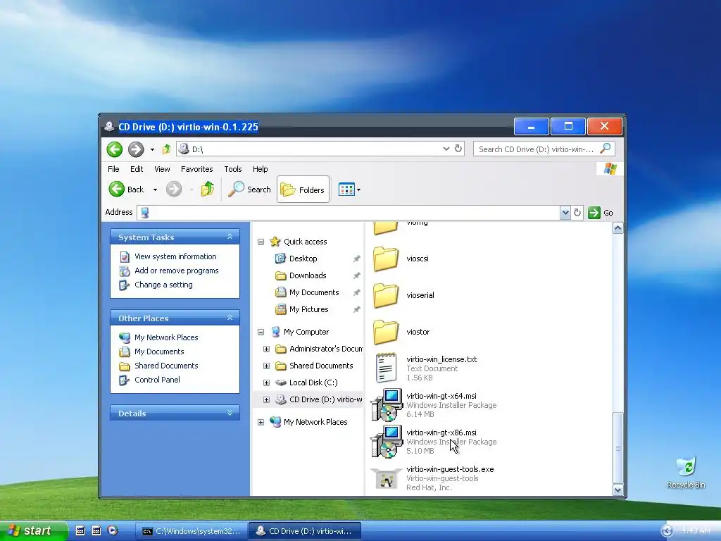Select the vioserial folder icon
The image size is (721, 541).
click(385, 295)
